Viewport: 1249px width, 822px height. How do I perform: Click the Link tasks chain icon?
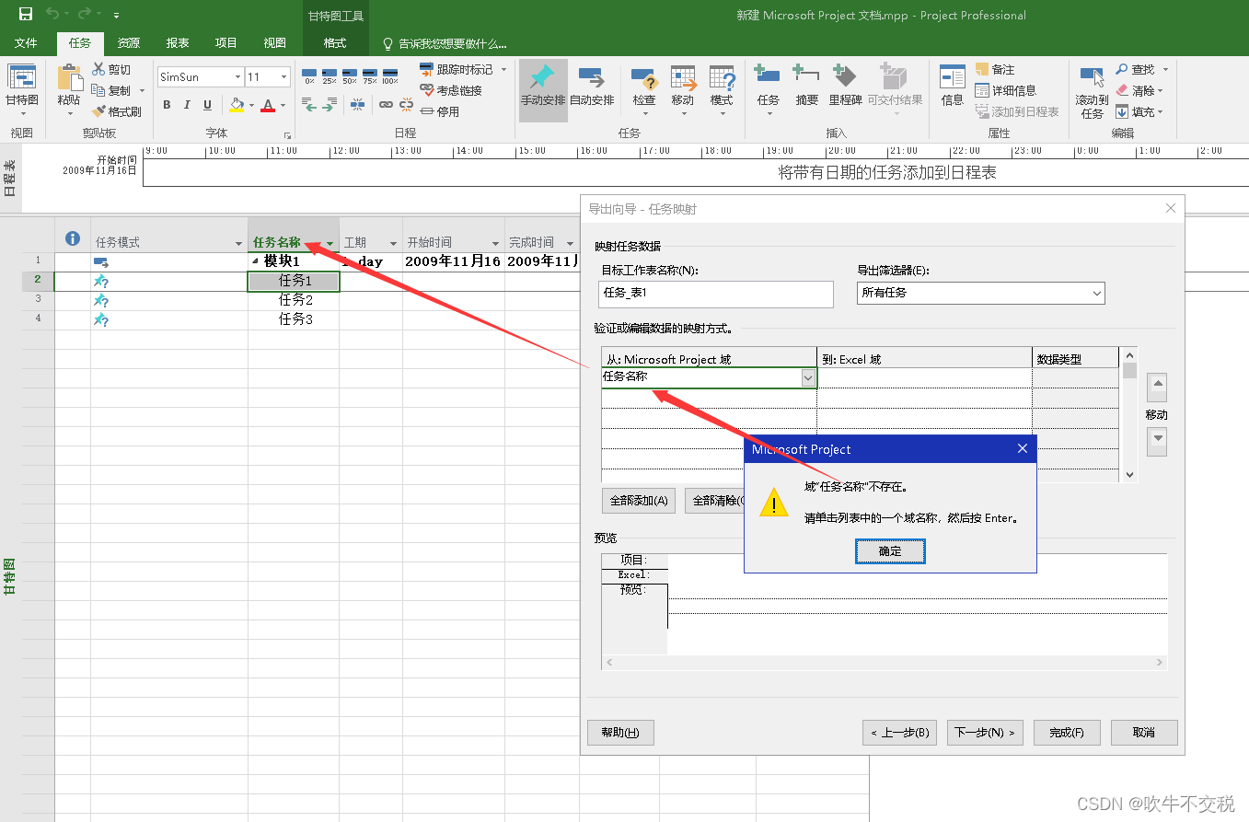click(386, 106)
